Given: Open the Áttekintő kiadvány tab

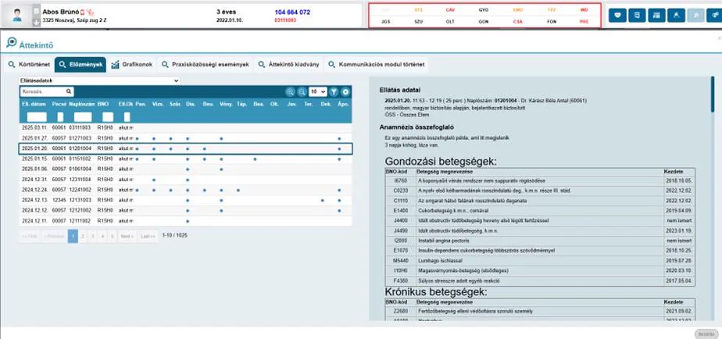Looking at the screenshot, I should (288, 65).
